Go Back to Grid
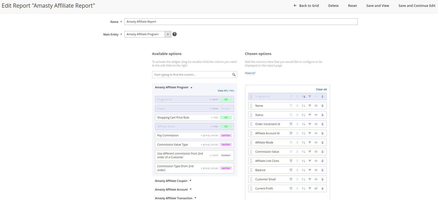The height and width of the screenshot is (200, 438). pos(306,6)
